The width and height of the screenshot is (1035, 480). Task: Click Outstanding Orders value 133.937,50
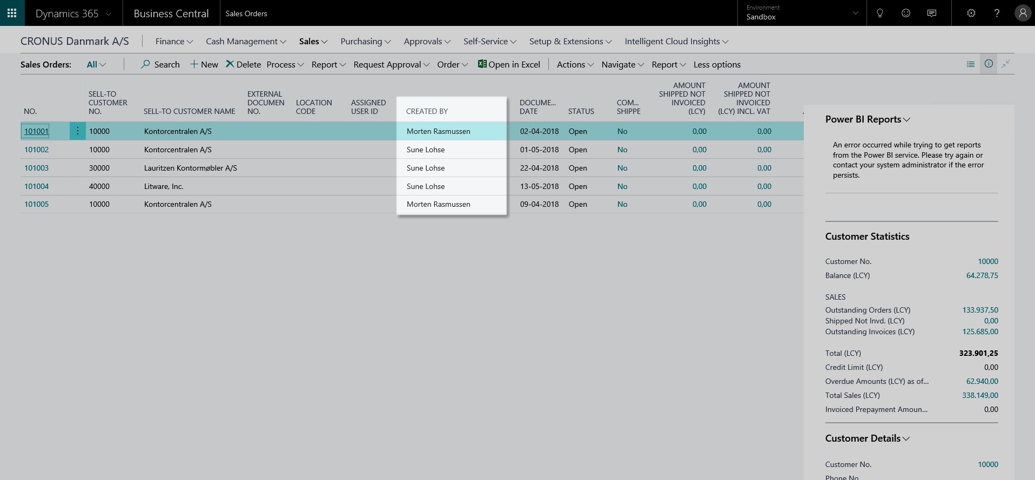980,310
